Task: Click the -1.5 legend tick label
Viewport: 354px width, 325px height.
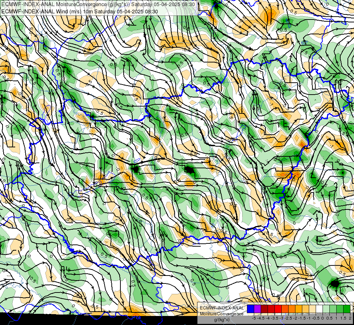Action: (x=302, y=318)
